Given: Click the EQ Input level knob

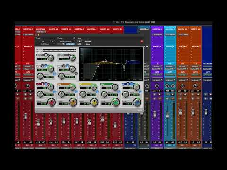Looking at the screenshot, I should (51, 58).
